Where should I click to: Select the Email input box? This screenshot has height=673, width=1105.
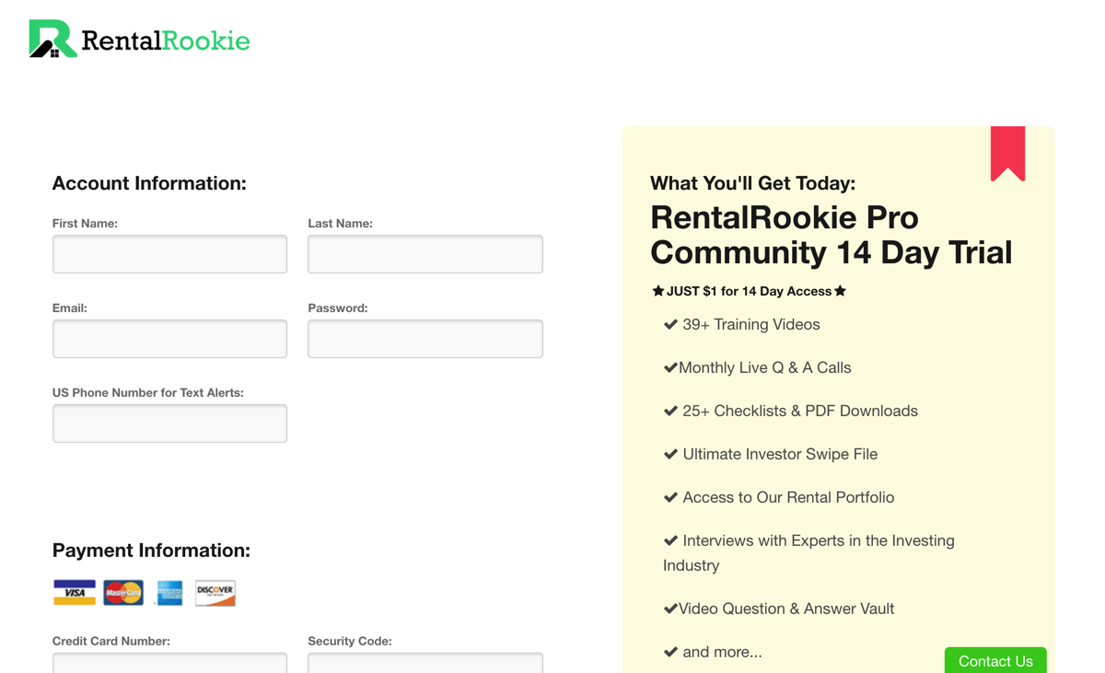pyautogui.click(x=169, y=339)
